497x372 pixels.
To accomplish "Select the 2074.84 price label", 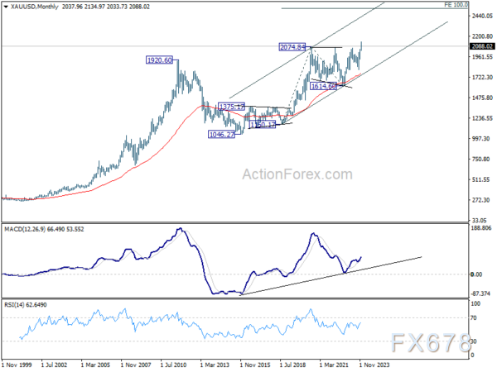I will (292, 47).
